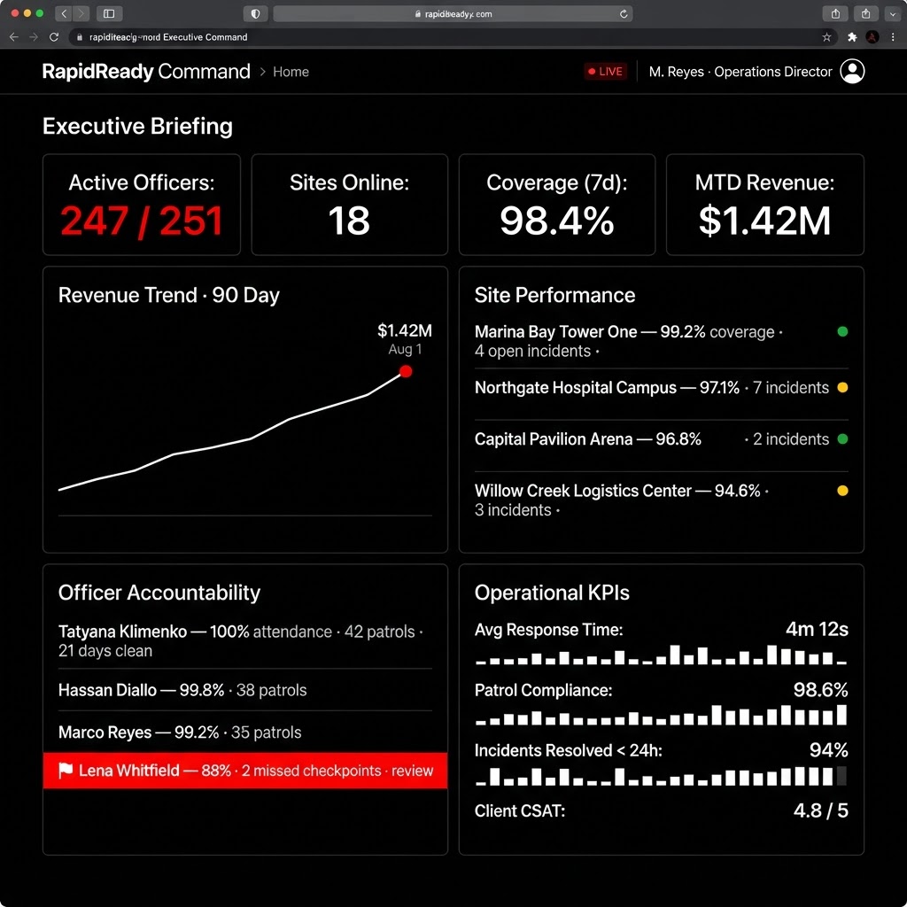
Task: Click the Site Performance heading
Action: point(554,295)
